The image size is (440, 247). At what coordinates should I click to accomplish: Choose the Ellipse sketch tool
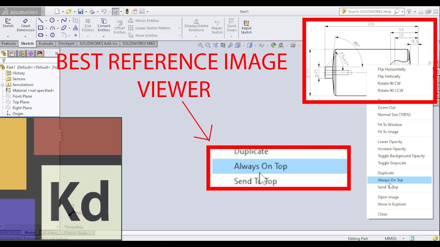pos(64,28)
